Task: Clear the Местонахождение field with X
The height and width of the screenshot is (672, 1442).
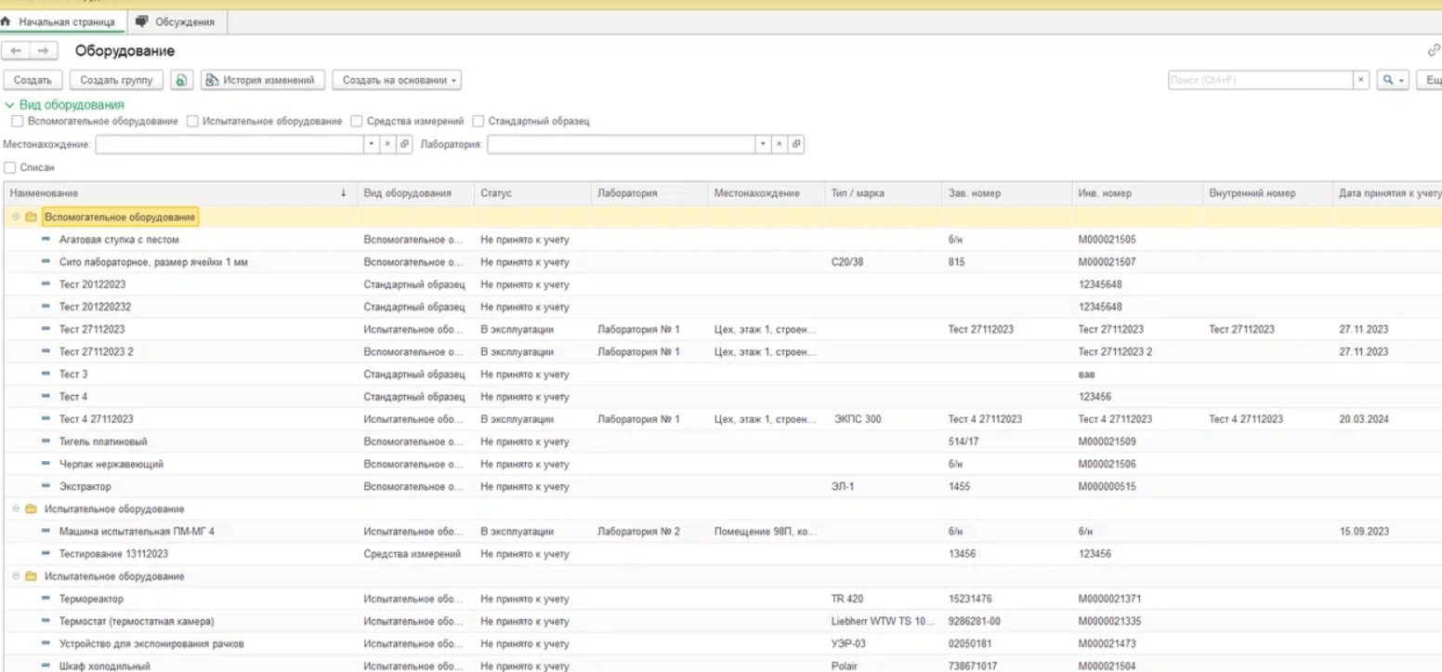Action: 388,145
